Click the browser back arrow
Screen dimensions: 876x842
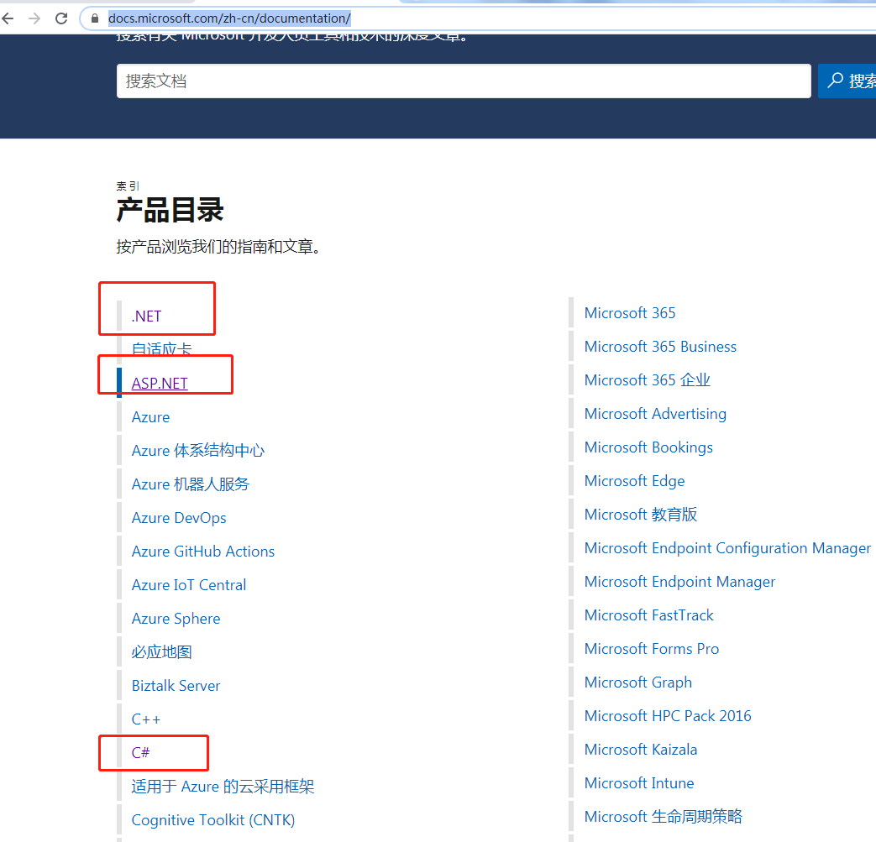click(8, 18)
